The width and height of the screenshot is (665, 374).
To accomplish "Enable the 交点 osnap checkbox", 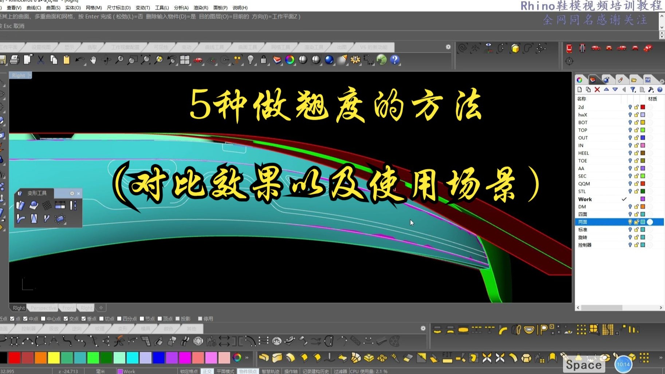I will (66, 318).
